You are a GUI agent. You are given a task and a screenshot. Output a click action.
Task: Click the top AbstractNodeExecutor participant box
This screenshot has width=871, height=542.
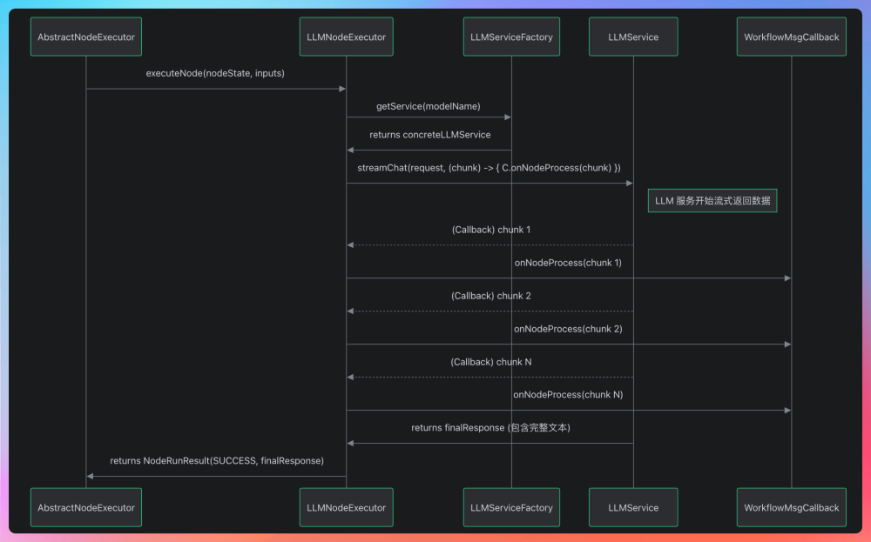coord(85,37)
